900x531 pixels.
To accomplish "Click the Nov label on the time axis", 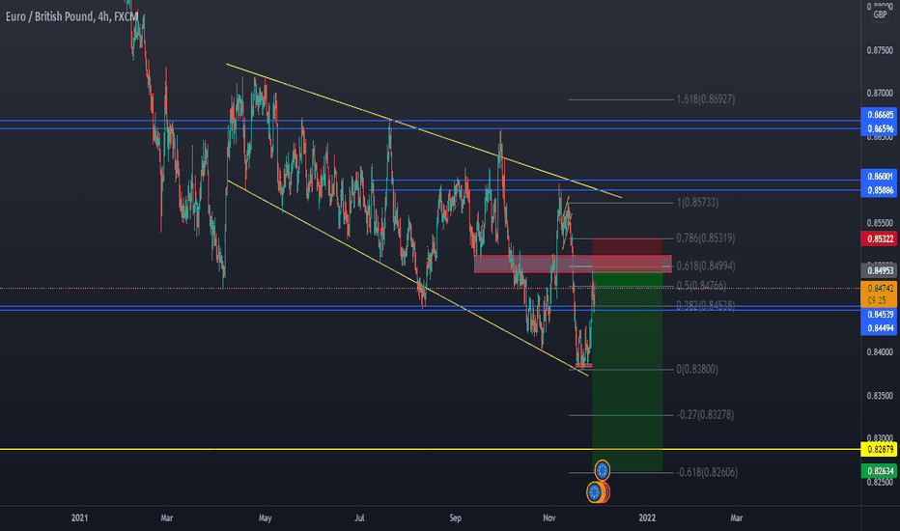I will [549, 517].
